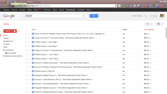Screen dimensions: 167x94
Task: Click the red CREATE button
Action: coord(8,31)
